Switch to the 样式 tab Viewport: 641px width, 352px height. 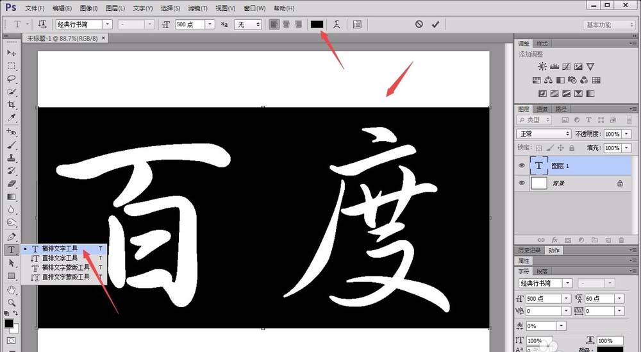click(x=542, y=44)
